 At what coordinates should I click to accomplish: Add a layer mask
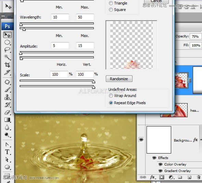(162, 177)
